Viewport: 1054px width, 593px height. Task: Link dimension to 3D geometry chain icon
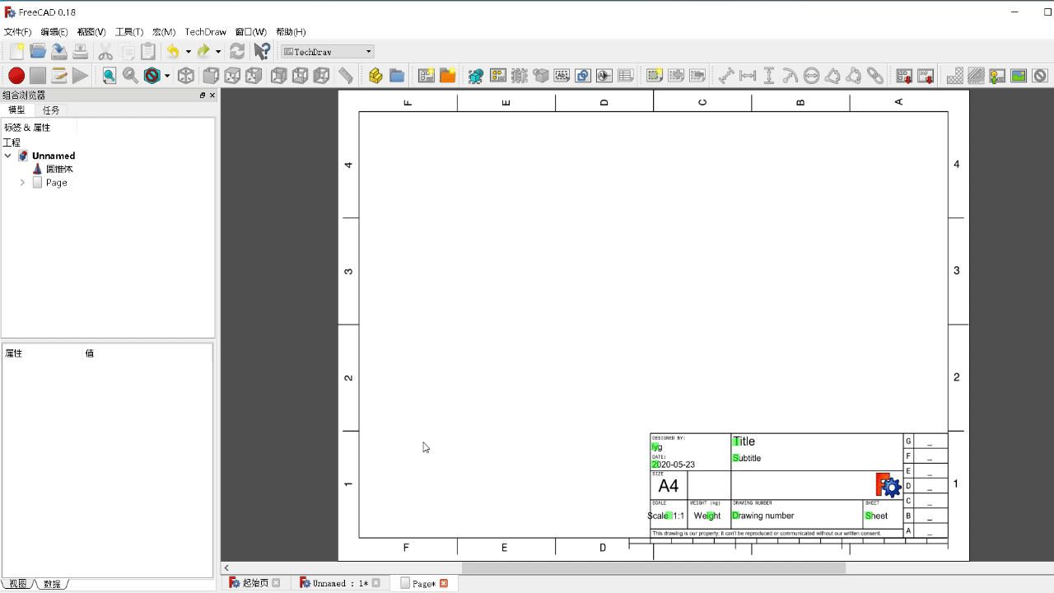click(876, 76)
